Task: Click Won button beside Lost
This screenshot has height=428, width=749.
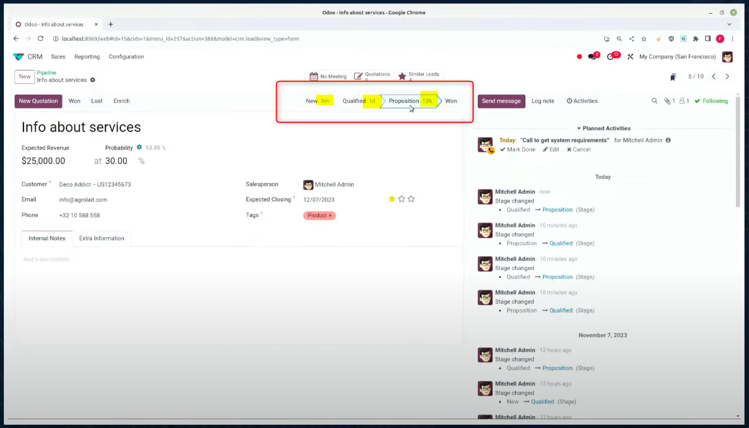Action: (75, 101)
